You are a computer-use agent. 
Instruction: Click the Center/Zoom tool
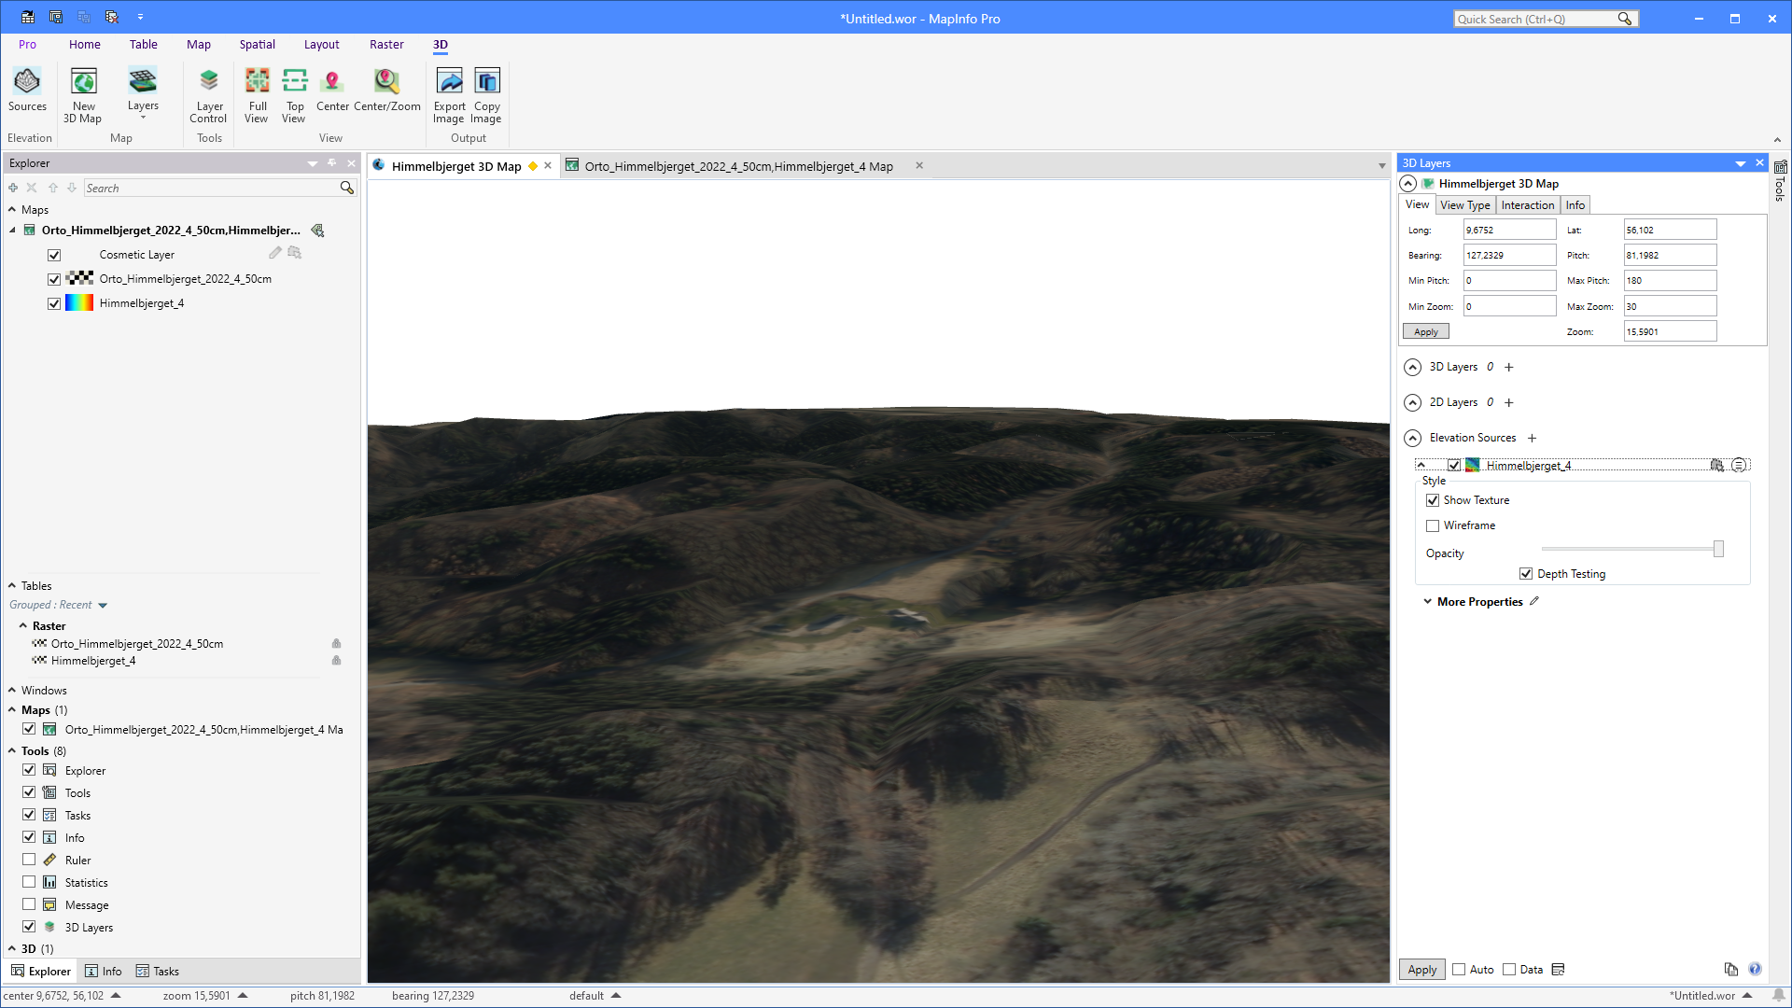coord(386,93)
